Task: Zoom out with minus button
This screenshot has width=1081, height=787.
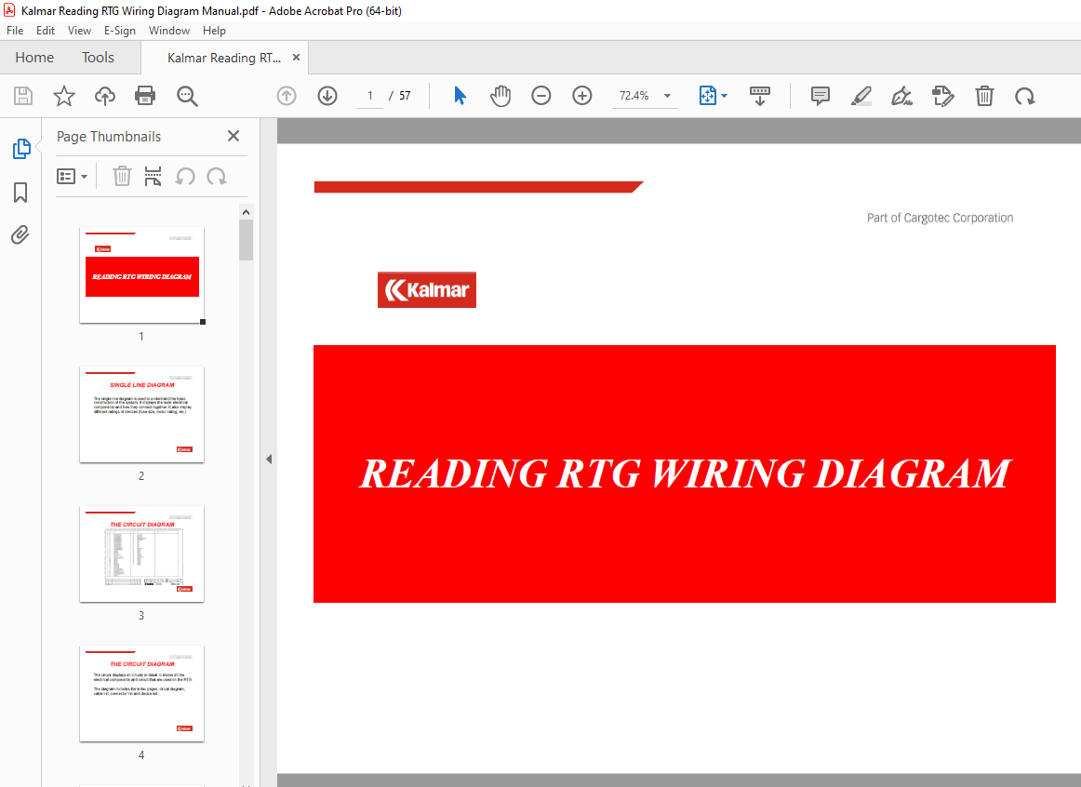Action: click(x=541, y=96)
